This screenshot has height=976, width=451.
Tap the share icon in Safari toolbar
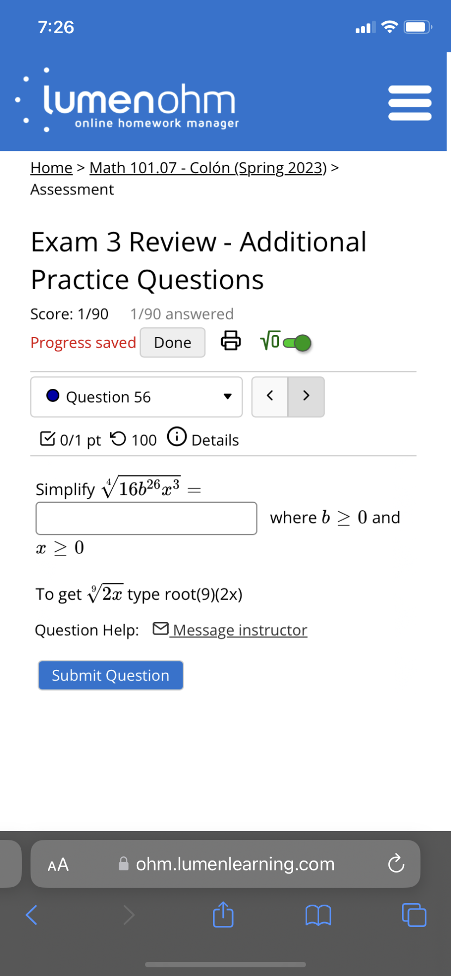(x=223, y=915)
